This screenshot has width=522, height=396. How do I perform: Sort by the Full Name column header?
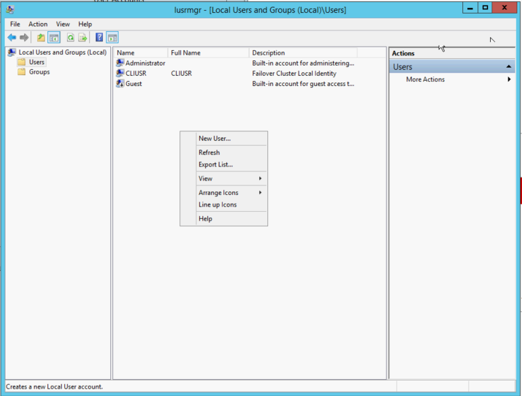(x=208, y=53)
